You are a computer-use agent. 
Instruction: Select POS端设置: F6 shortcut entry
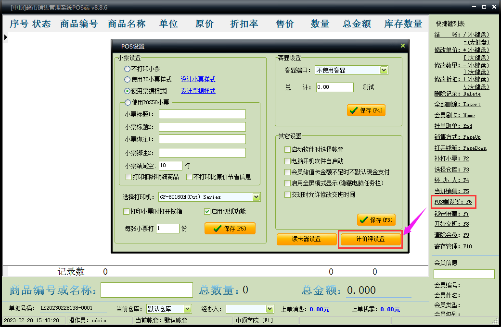(x=453, y=202)
